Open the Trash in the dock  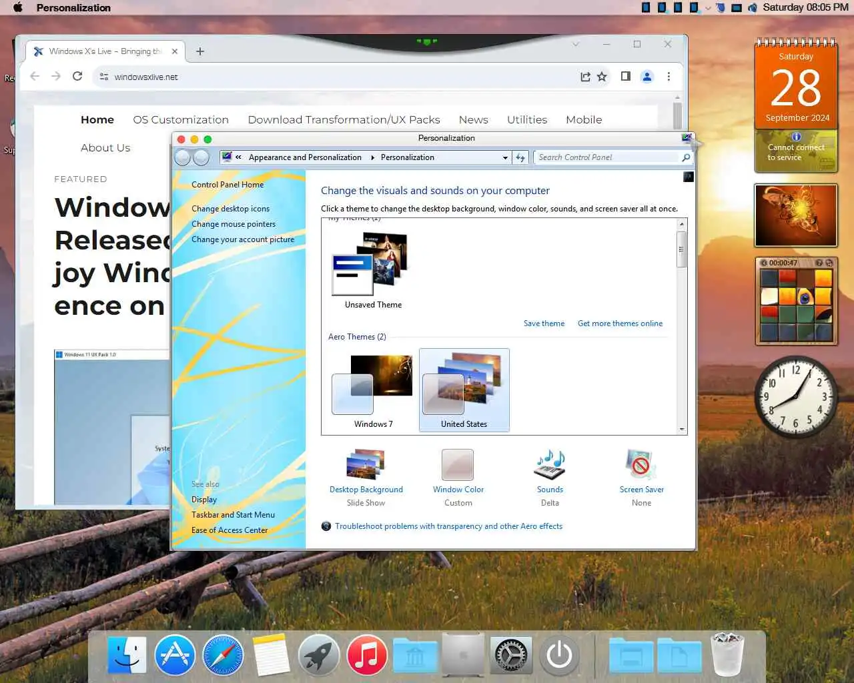click(x=727, y=655)
